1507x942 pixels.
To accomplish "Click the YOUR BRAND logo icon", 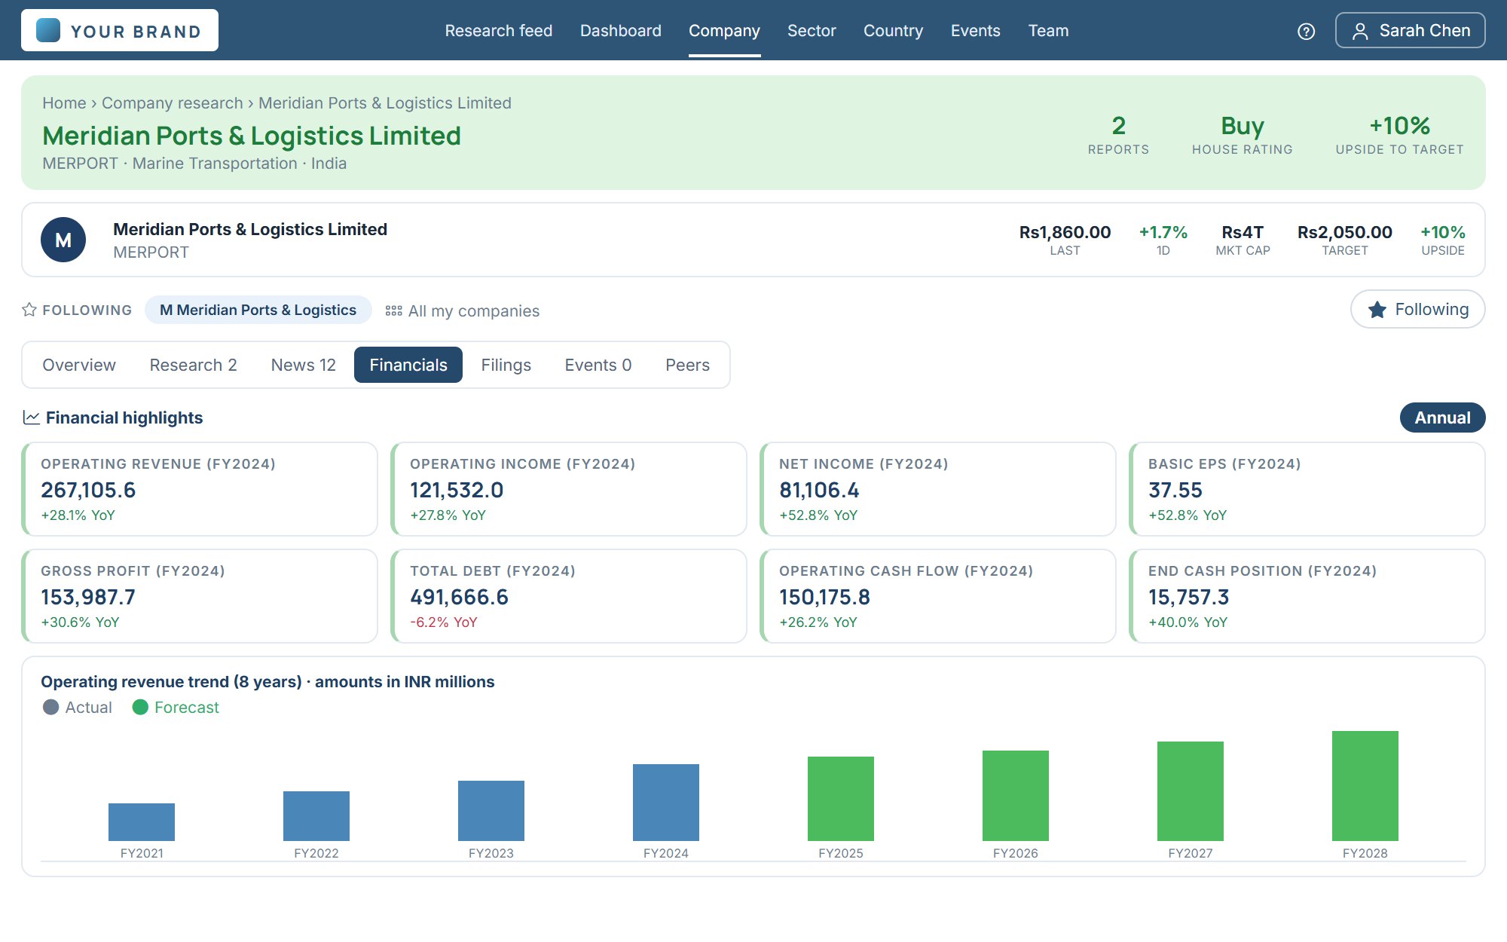I will [x=48, y=30].
